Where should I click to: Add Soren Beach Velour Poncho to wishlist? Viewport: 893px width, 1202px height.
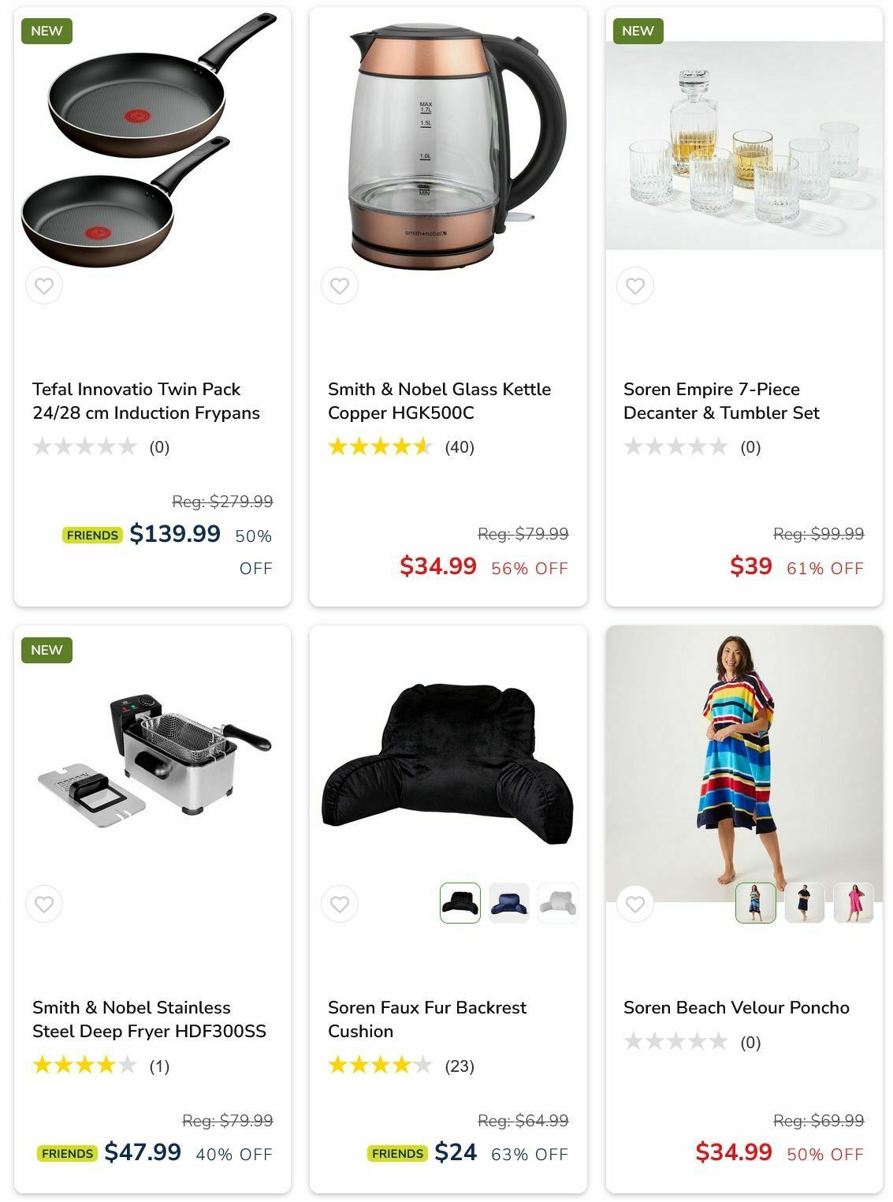click(635, 904)
